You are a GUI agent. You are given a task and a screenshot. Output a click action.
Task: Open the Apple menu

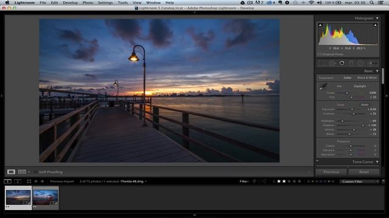[x=7, y=2]
